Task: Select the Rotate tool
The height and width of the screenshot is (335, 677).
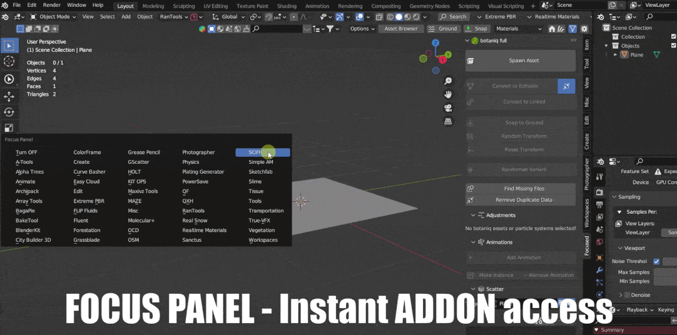Action: click(9, 112)
